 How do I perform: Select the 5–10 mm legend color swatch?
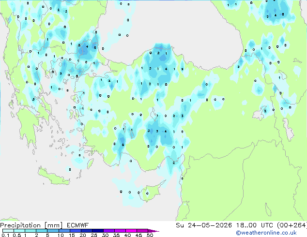pyautogui.click(x=53, y=231)
